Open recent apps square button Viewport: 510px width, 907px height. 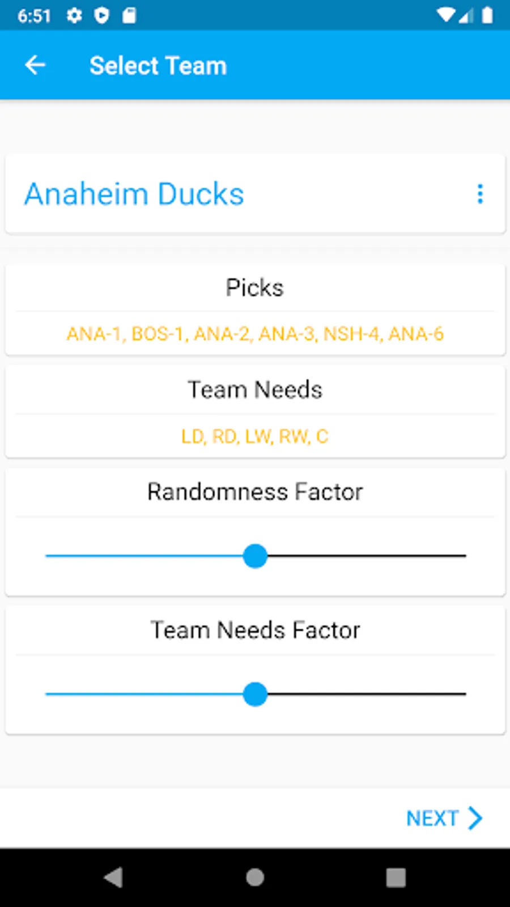click(x=396, y=878)
